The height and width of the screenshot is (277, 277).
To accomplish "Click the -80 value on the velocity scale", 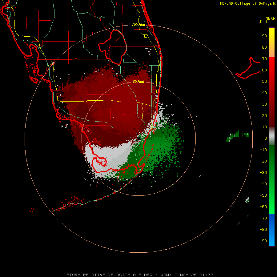I will (x=263, y=230).
